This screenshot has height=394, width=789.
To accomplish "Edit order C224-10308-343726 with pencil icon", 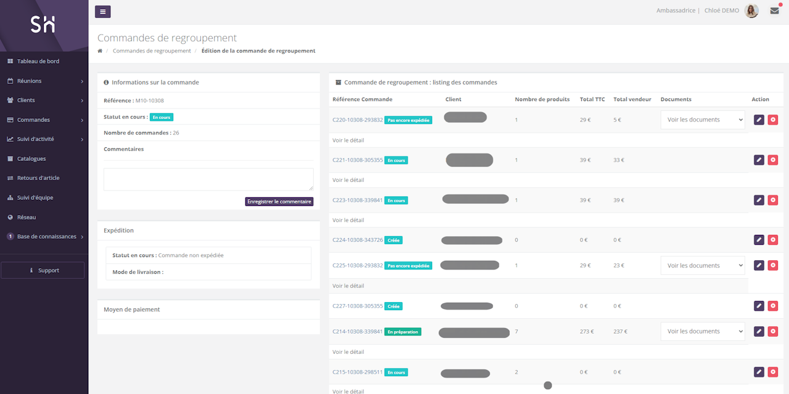I will pos(759,240).
